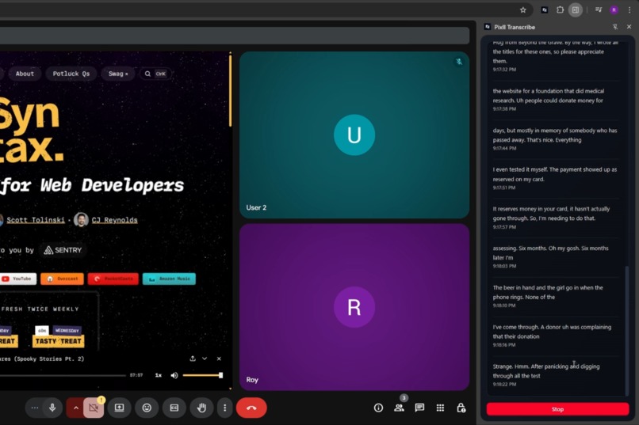
Task: Raise hand in Meet
Action: point(201,408)
